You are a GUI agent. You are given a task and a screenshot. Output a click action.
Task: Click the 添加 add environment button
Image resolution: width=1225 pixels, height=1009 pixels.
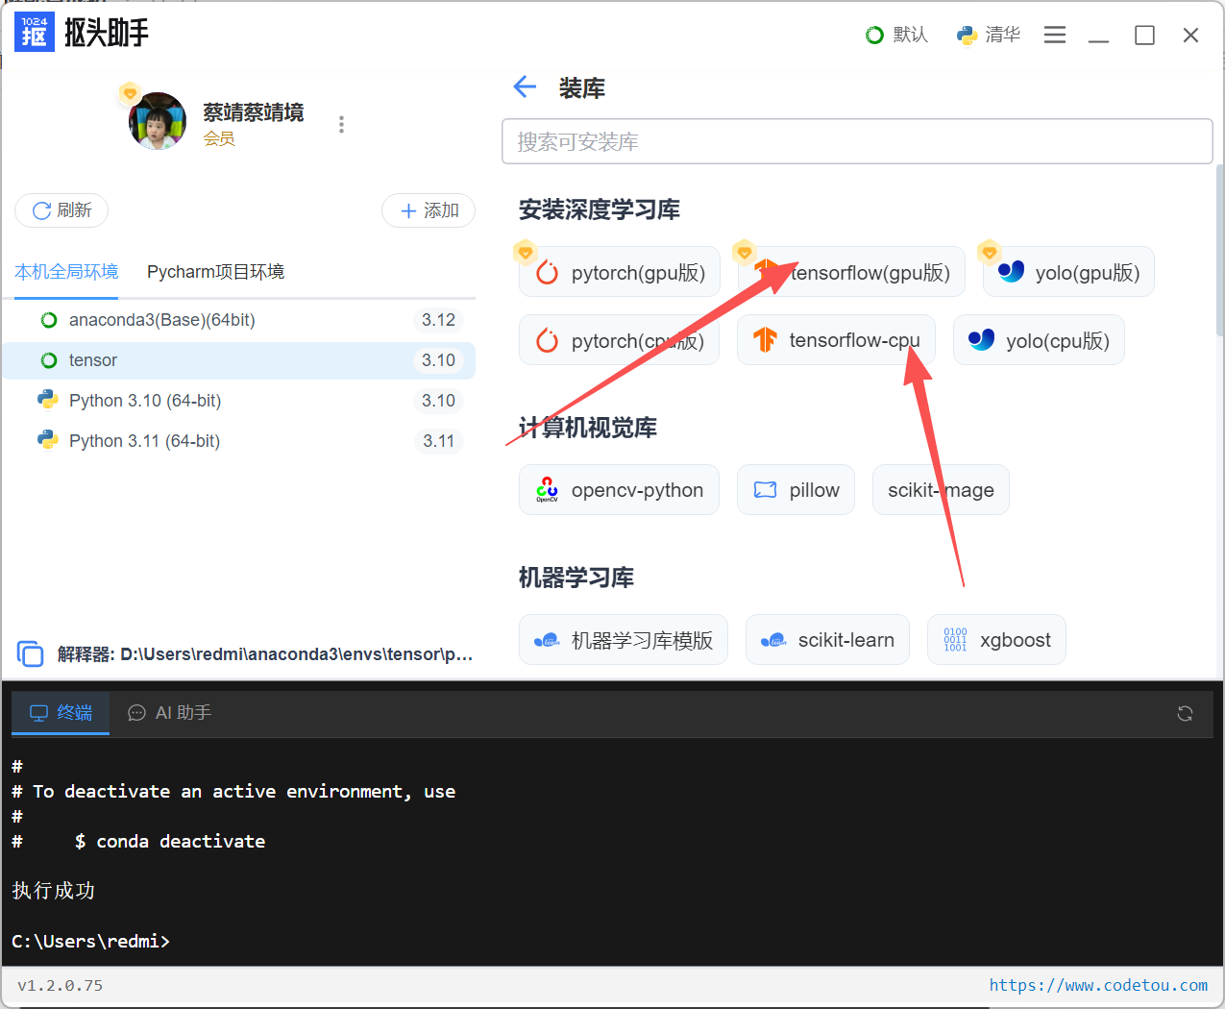(429, 210)
